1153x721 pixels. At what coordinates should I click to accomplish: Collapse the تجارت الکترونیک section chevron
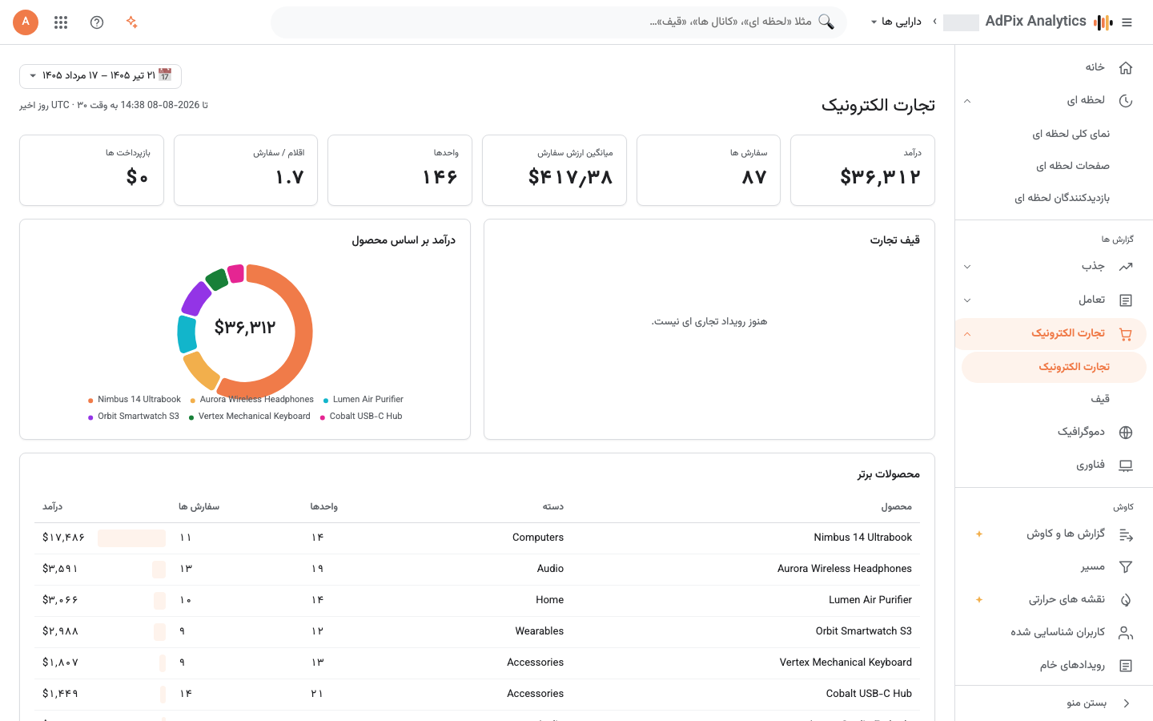967,334
